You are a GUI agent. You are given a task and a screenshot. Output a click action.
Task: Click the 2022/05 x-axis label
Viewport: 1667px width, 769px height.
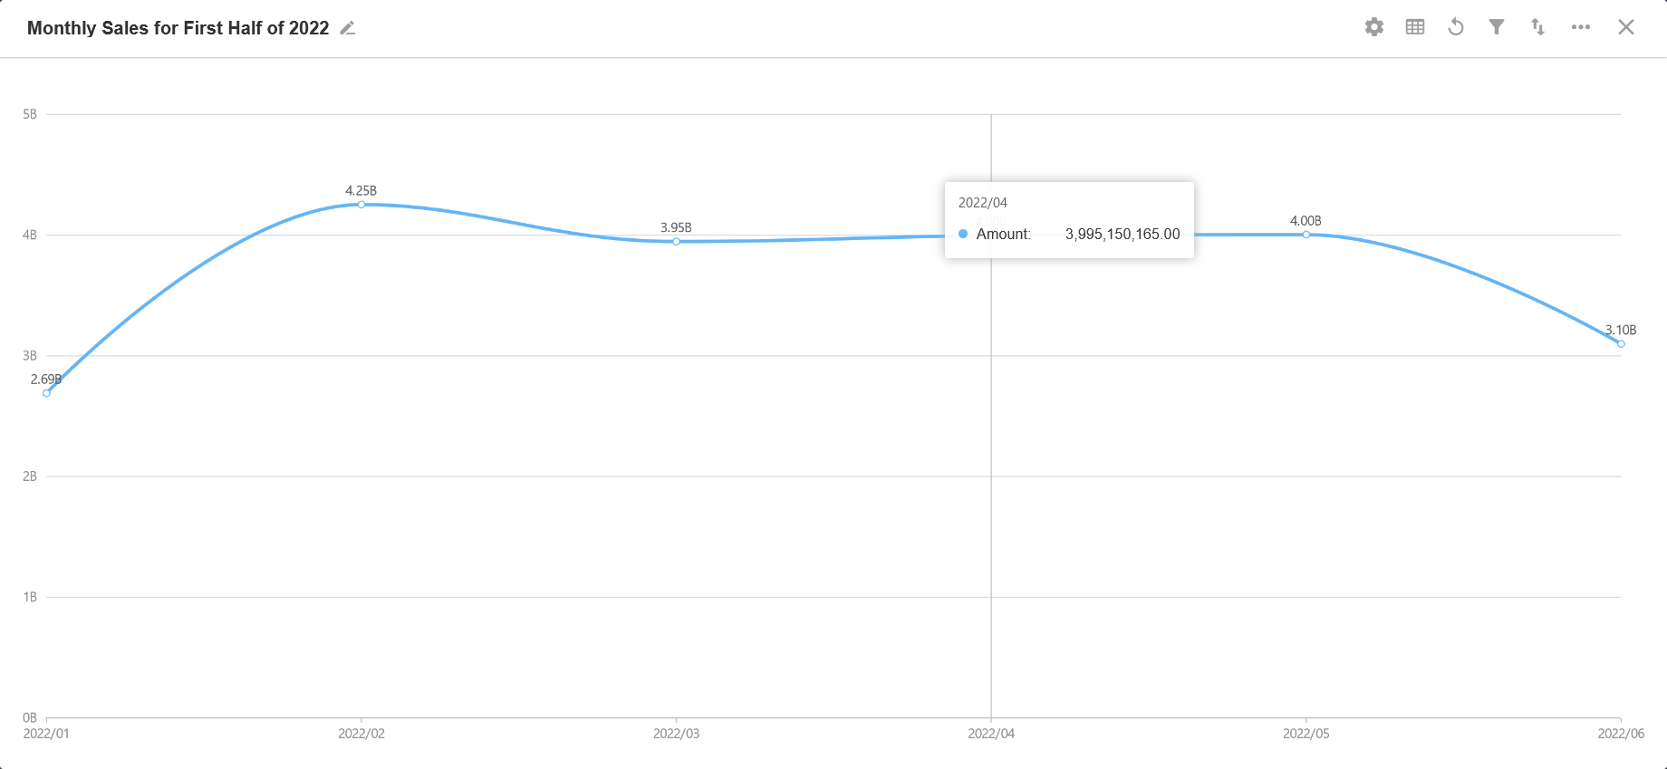click(x=1306, y=734)
